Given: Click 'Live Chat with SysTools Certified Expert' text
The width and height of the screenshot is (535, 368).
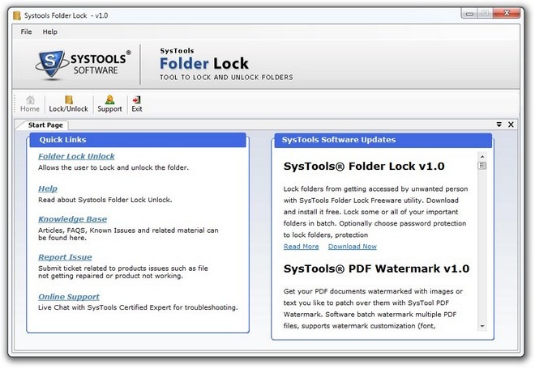Looking at the screenshot, I should coord(105,307).
